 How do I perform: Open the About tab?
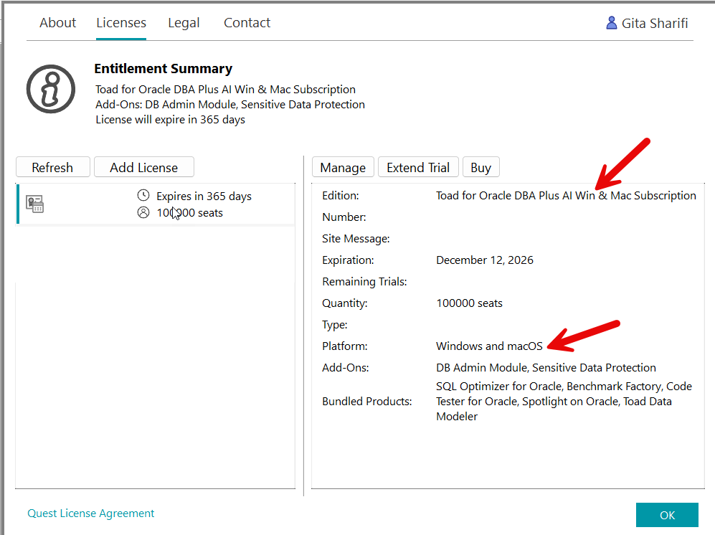click(57, 23)
